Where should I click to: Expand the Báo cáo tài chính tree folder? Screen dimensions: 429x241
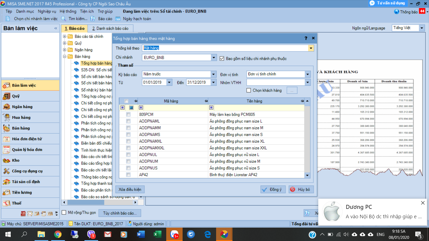[x=65, y=36]
